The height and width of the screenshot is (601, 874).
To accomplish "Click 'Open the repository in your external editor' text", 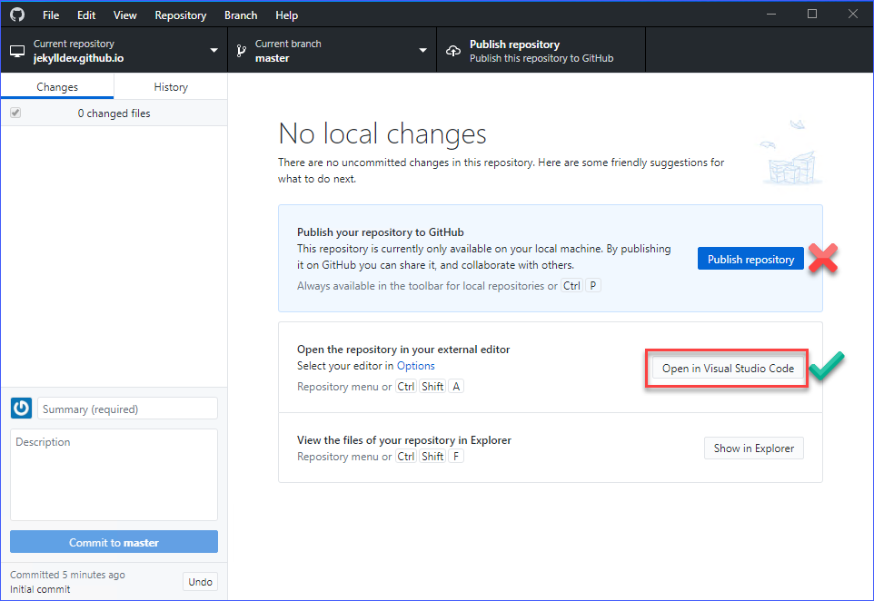I will tap(403, 350).
